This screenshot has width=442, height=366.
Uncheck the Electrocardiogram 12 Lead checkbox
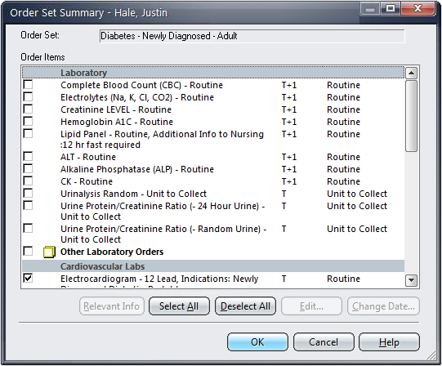click(x=28, y=278)
